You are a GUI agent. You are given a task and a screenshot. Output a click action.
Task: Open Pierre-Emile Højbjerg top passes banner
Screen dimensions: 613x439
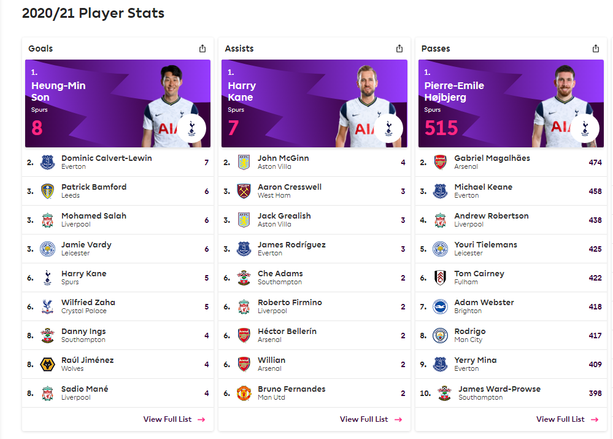[511, 103]
